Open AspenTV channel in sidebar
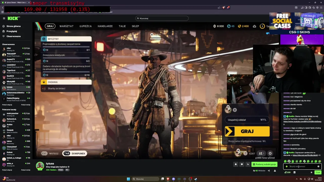Viewport: 324px width, 182px height. coord(16,60)
